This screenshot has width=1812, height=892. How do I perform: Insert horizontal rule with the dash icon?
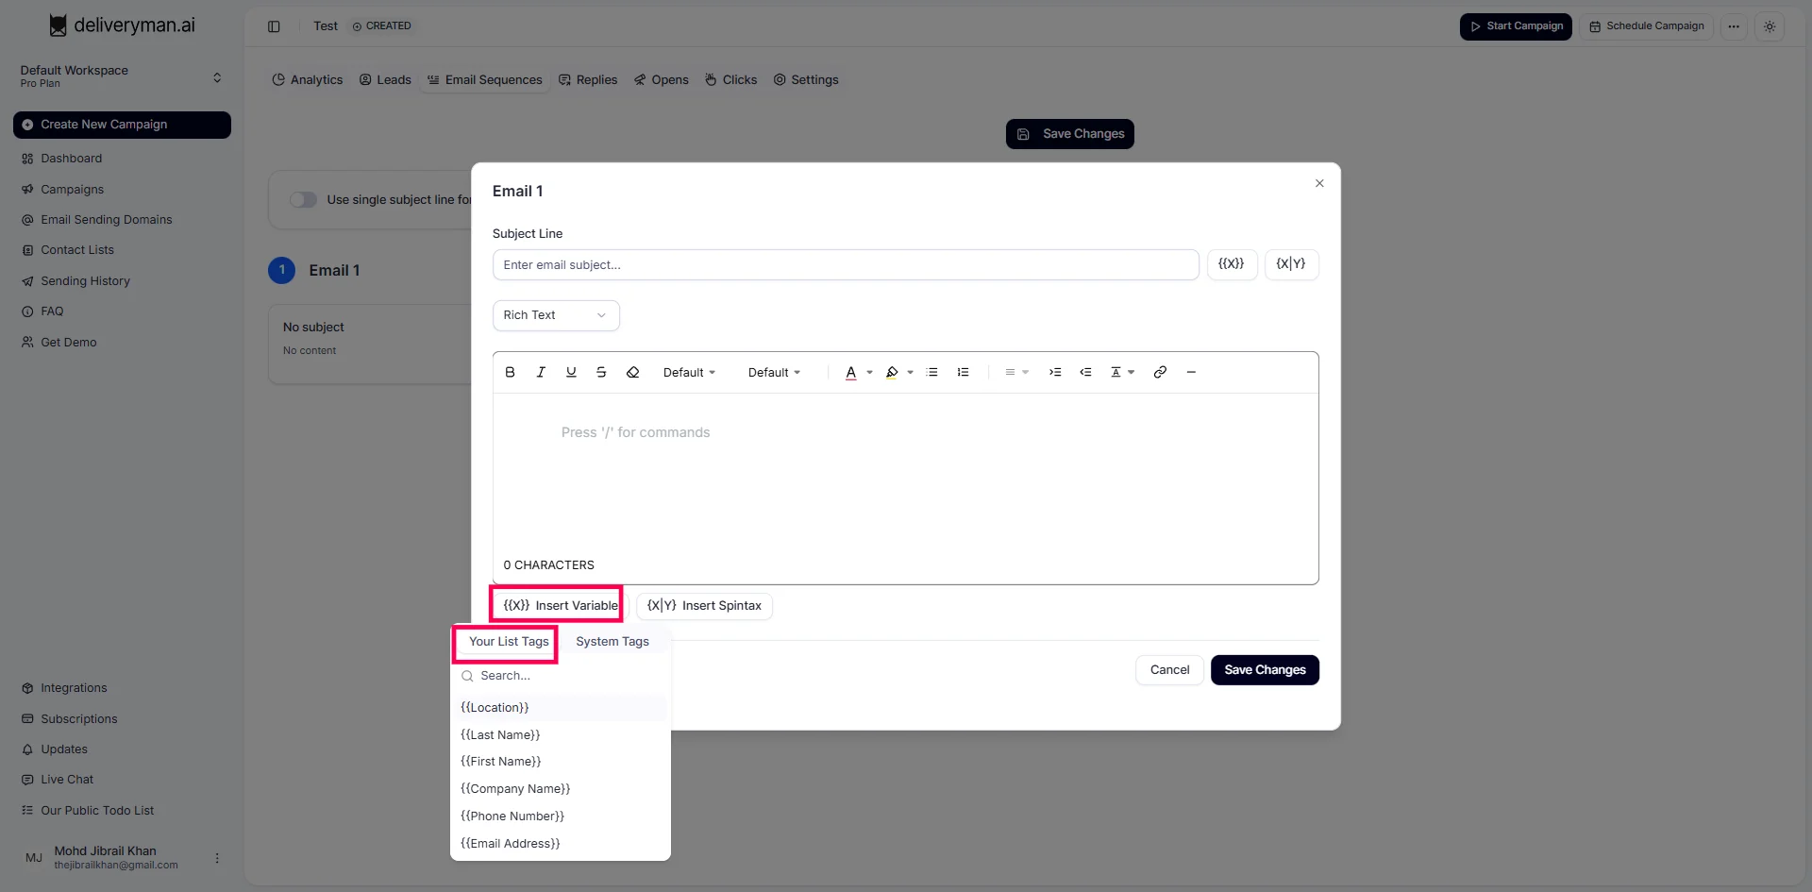(x=1191, y=372)
